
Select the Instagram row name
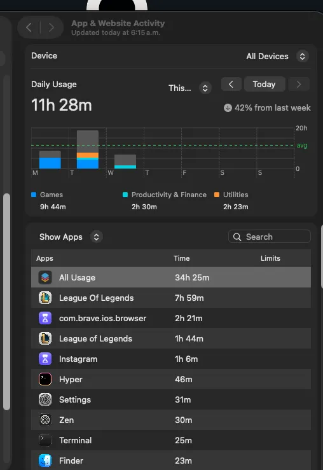click(78, 359)
